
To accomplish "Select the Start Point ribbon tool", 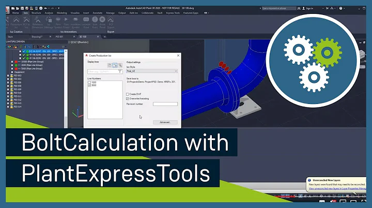I will point(95,23).
